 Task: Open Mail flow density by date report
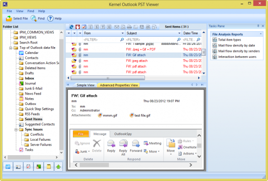(x=236, y=45)
